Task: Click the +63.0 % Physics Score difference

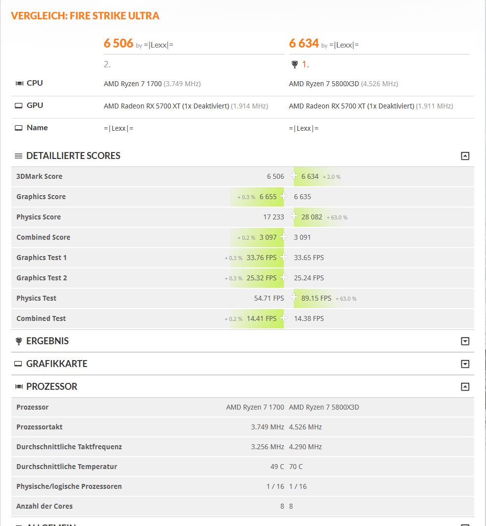Action: 337,217
